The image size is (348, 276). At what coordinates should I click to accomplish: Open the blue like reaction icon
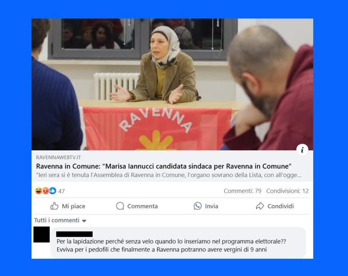point(53,191)
